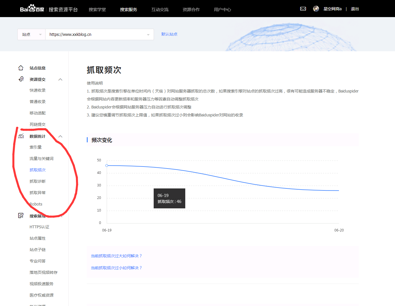The width and height of the screenshot is (395, 306).
Task: Open 抓取诊断 in sidebar
Action: tap(38, 181)
